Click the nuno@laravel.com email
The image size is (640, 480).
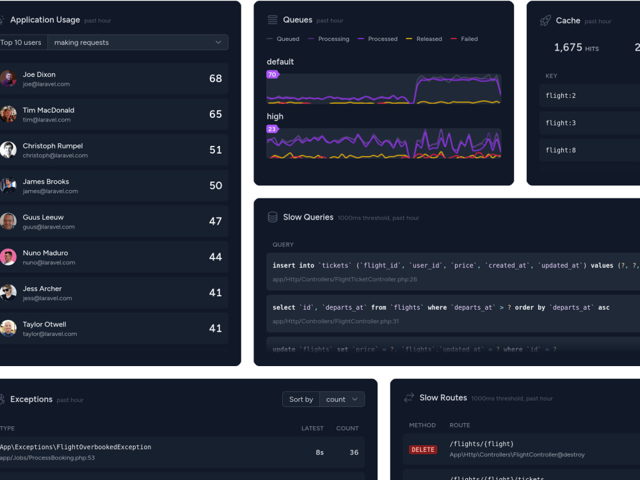pyautogui.click(x=49, y=262)
